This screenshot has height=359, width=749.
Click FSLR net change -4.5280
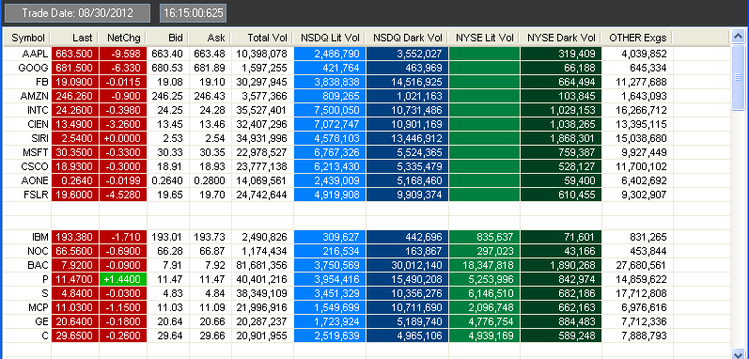[123, 195]
